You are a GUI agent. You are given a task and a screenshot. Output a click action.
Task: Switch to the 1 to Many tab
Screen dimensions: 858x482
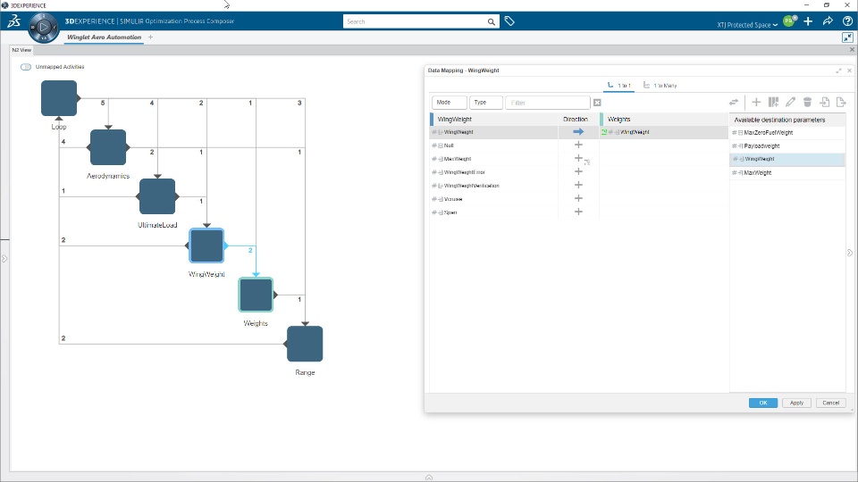(x=660, y=86)
